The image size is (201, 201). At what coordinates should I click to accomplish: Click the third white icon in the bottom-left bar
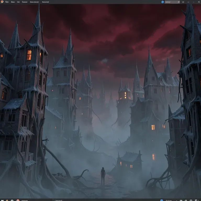coord(12,200)
